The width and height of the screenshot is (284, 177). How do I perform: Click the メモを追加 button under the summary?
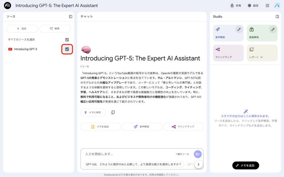click(x=100, y=127)
